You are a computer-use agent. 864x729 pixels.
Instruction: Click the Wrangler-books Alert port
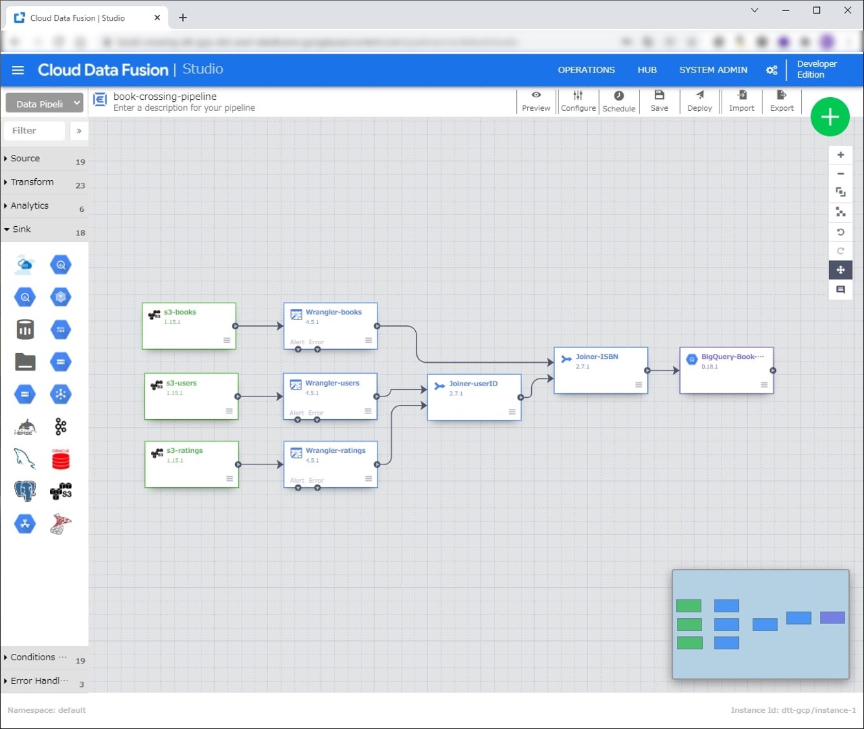[298, 349]
